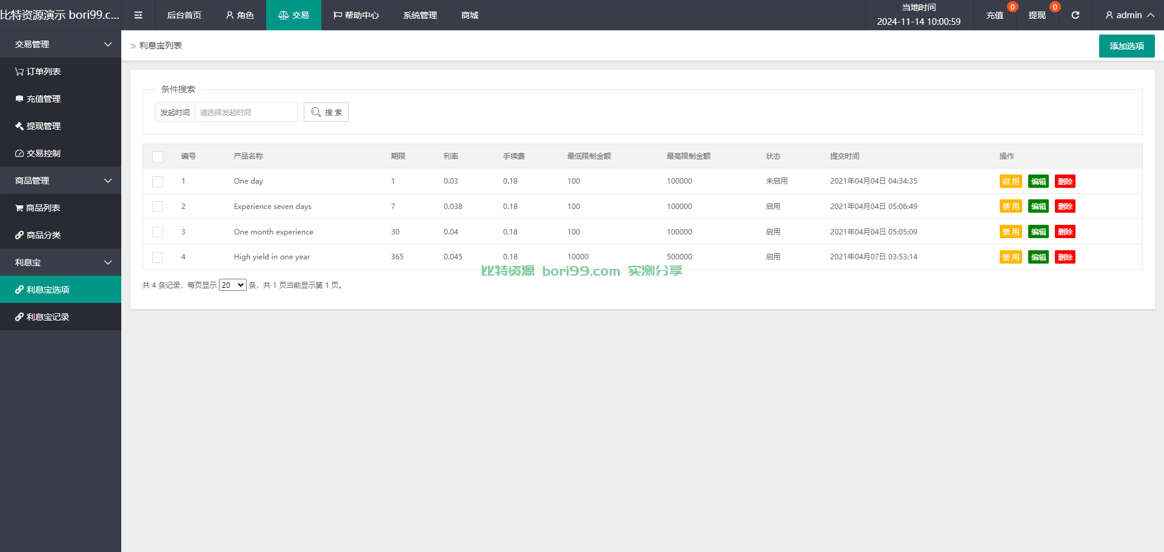Open 商品列表 in sidebar
1164x552 pixels.
(x=61, y=208)
